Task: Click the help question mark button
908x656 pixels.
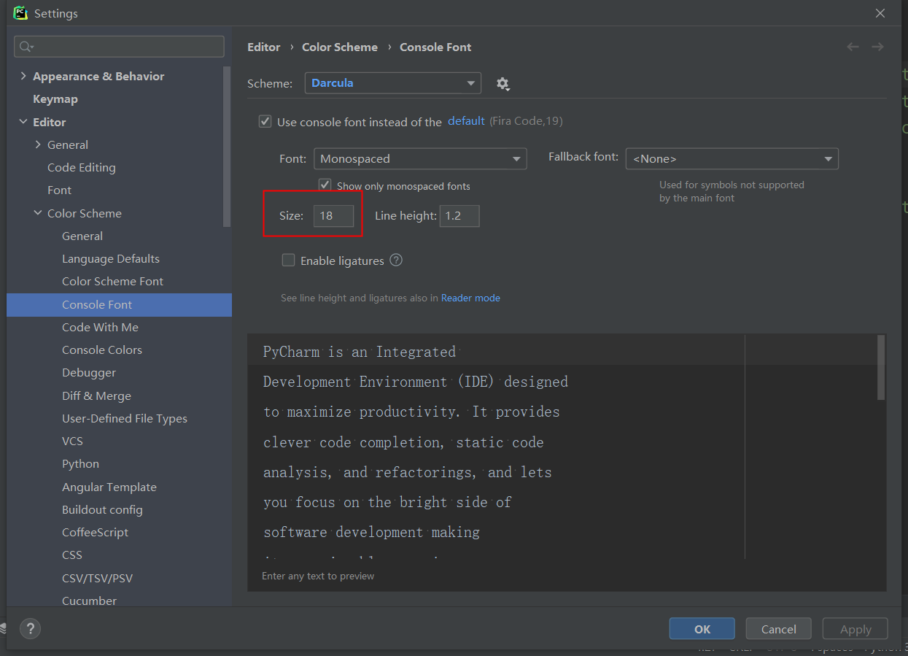Action: coord(30,628)
